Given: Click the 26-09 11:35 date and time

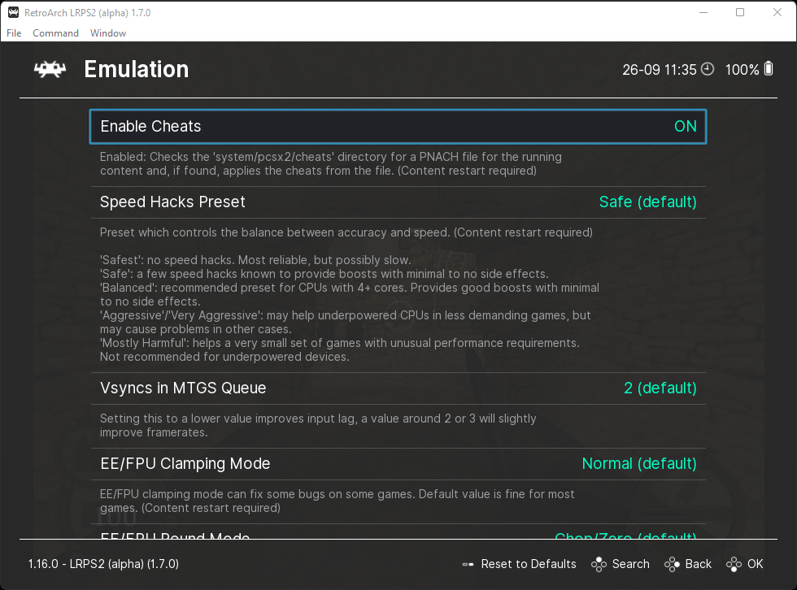Looking at the screenshot, I should click(x=660, y=70).
